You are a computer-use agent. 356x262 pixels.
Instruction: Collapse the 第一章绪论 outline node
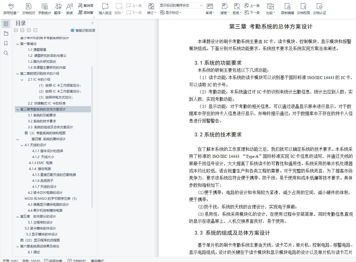click(18, 44)
